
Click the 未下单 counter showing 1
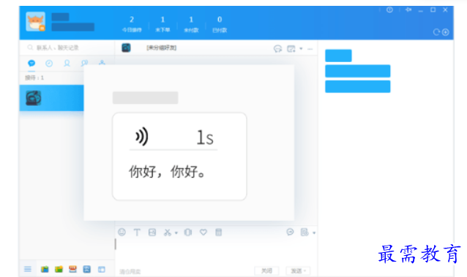162,24
